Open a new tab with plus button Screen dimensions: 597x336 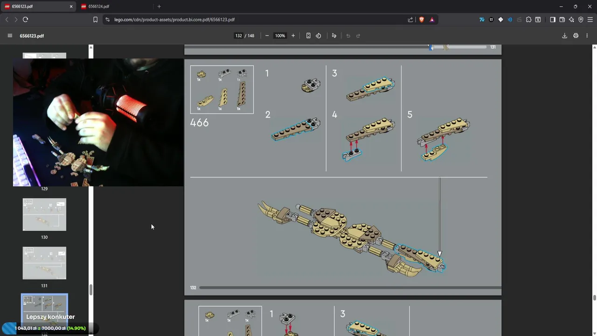pyautogui.click(x=159, y=7)
